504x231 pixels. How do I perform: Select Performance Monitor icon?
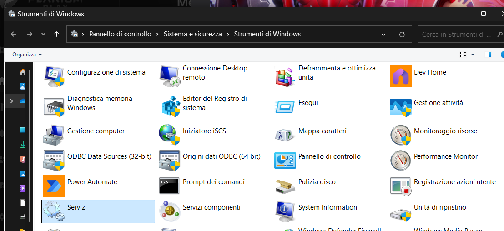[400, 161]
